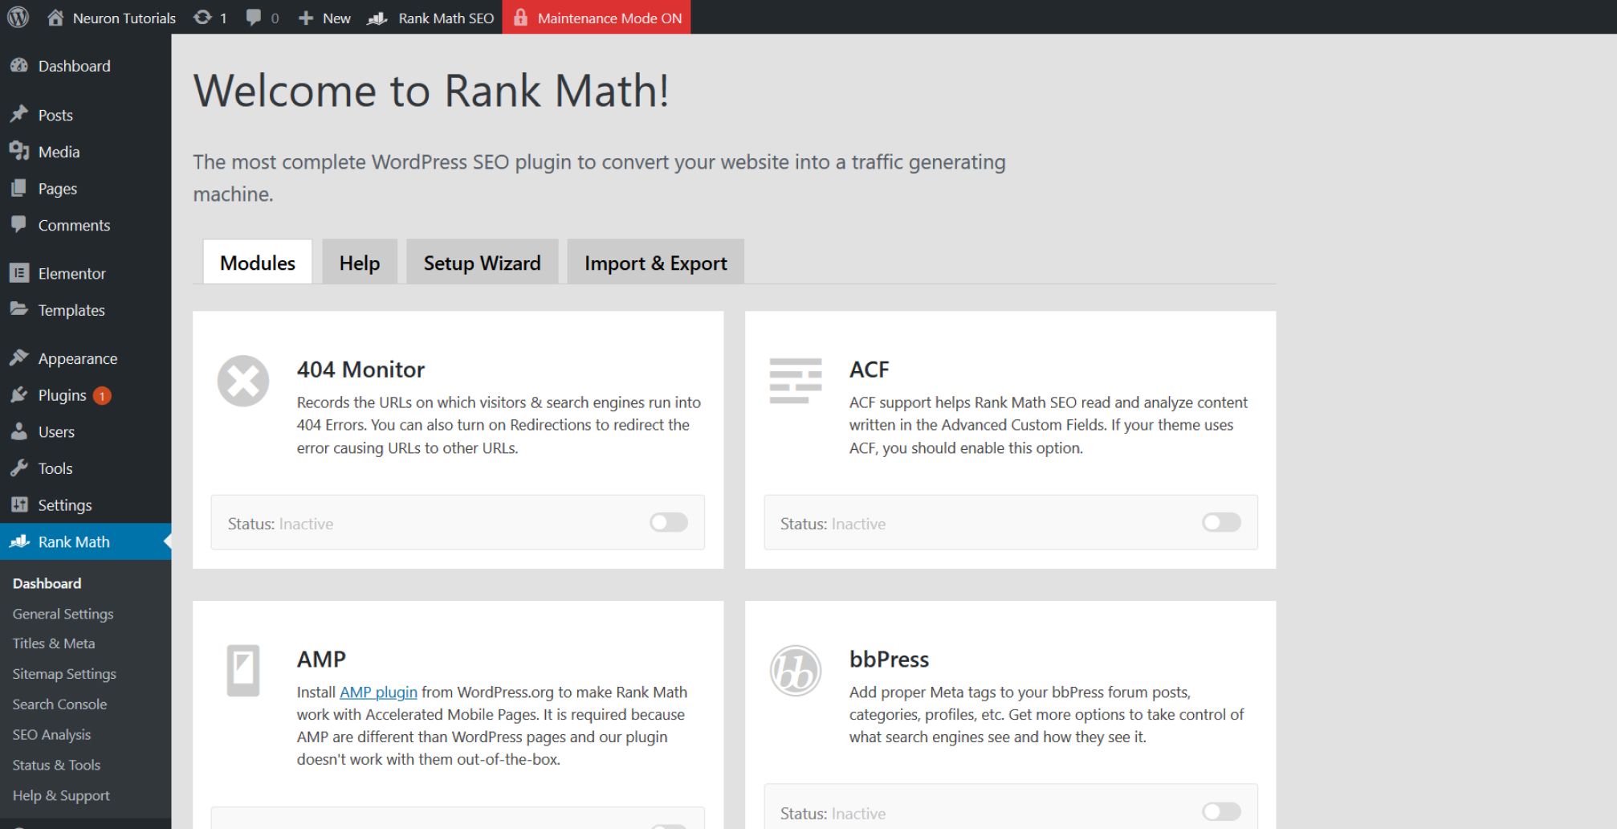
Task: Turn on the bbPress module
Action: pos(1221,812)
